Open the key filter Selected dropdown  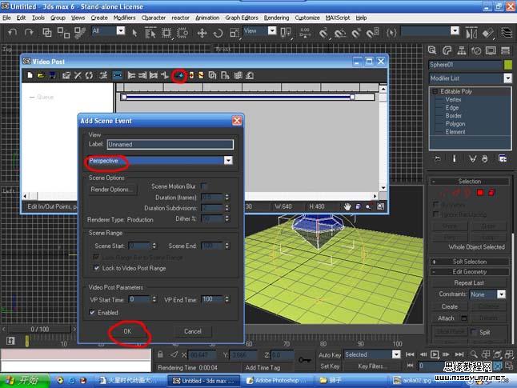point(396,354)
